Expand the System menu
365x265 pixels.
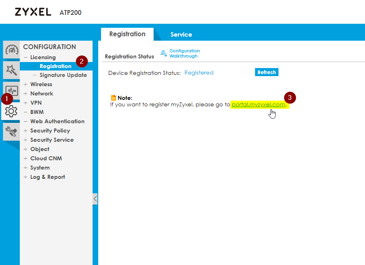click(x=25, y=168)
